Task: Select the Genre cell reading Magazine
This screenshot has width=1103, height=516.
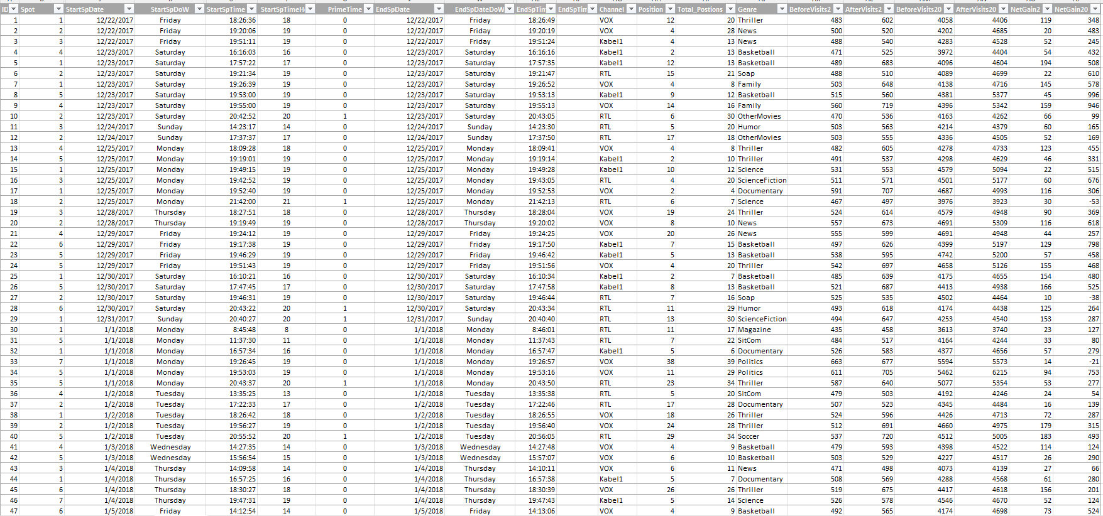Action: [x=762, y=330]
